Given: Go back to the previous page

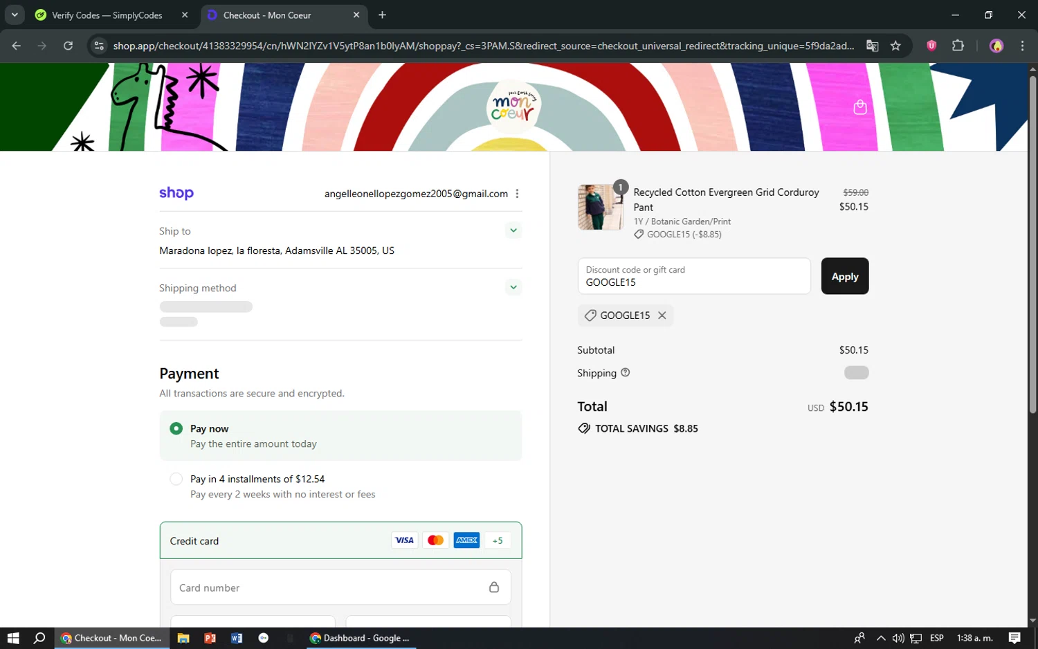Looking at the screenshot, I should [17, 46].
